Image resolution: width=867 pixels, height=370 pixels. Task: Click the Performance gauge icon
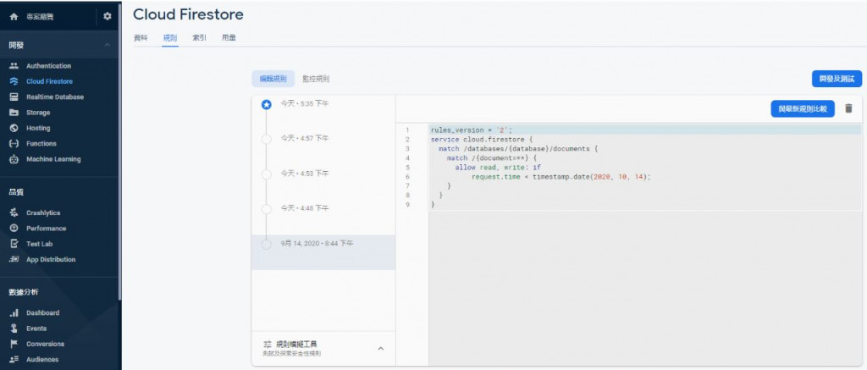coord(14,229)
